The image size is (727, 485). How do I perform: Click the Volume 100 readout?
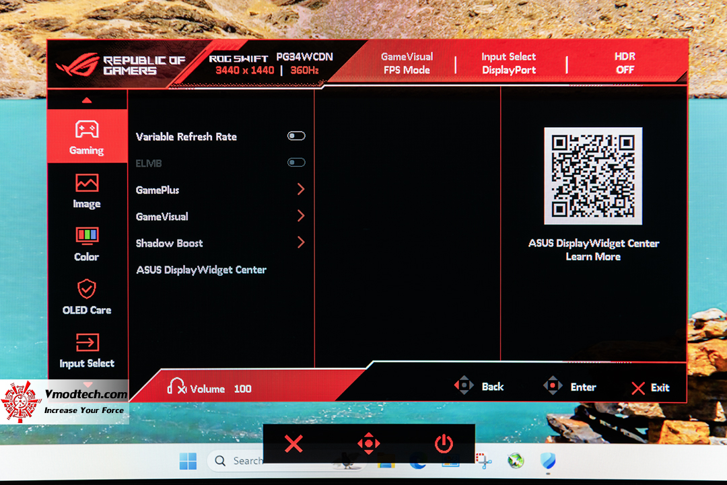(221, 389)
